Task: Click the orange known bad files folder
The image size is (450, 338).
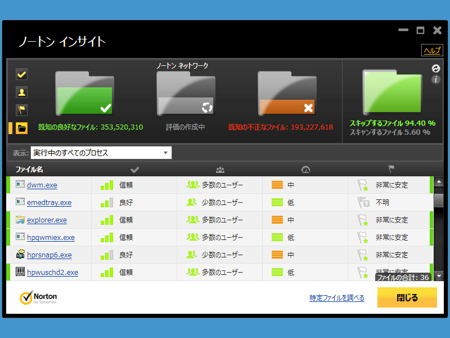Action: [287, 94]
